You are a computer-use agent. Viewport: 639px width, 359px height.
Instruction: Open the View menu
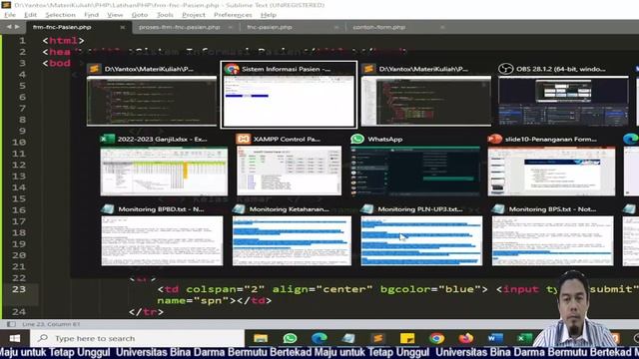point(115,15)
